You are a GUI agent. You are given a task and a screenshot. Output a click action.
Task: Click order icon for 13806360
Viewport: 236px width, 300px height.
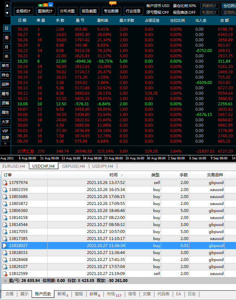pyautogui.click(x=5, y=211)
